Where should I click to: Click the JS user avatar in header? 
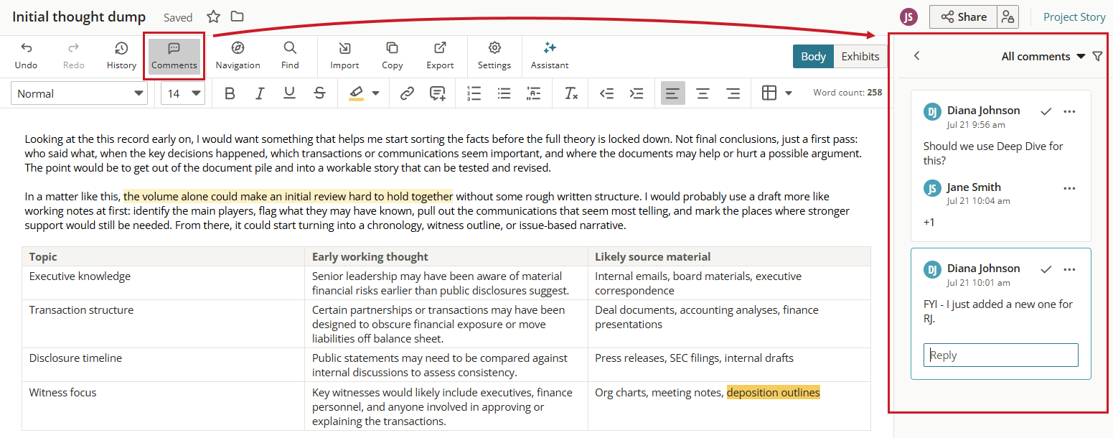[x=909, y=17]
